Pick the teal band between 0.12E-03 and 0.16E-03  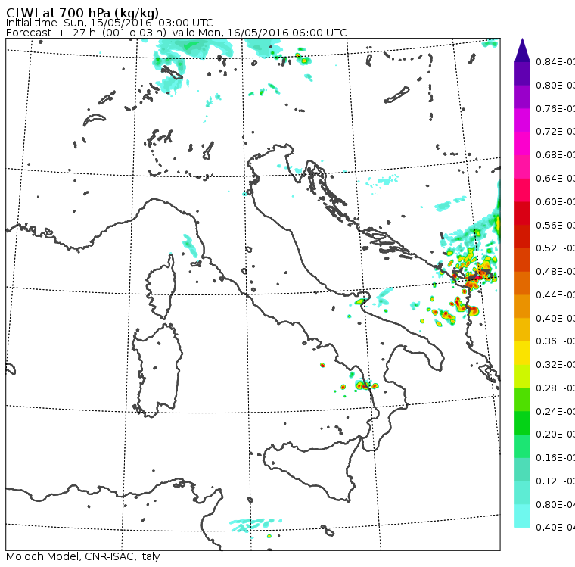click(522, 469)
